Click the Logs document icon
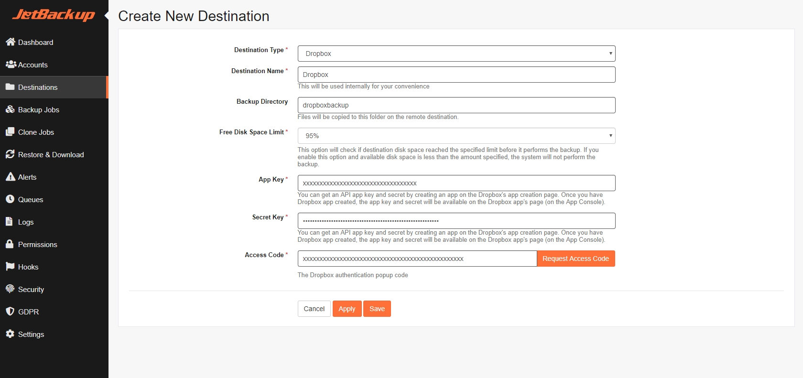Screen dimensions: 803x378 click(9, 222)
